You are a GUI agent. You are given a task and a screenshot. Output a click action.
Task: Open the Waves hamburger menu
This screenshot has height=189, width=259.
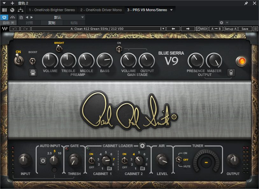click(255, 29)
